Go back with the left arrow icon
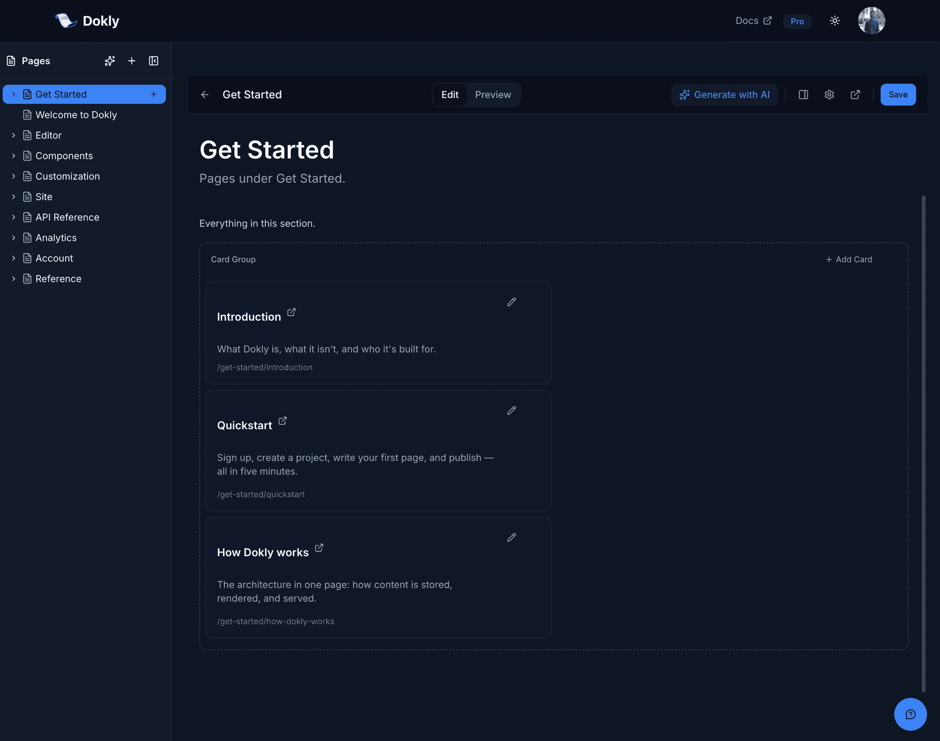Image resolution: width=940 pixels, height=741 pixels. coord(205,95)
